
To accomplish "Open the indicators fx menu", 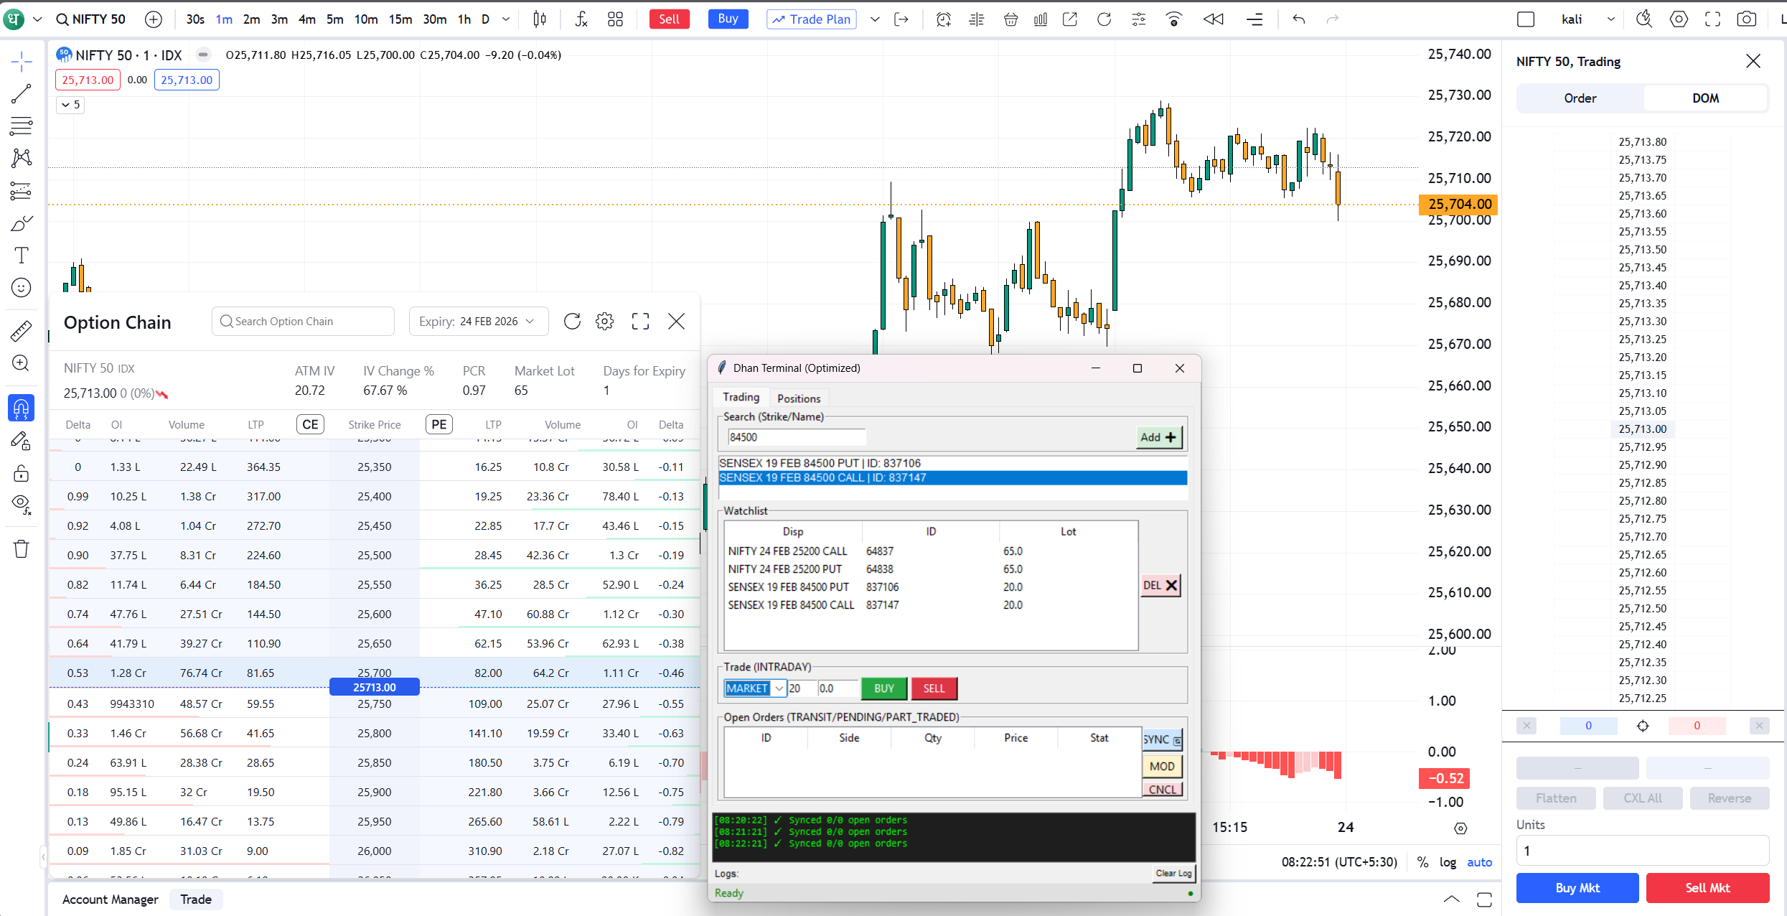I will (581, 19).
